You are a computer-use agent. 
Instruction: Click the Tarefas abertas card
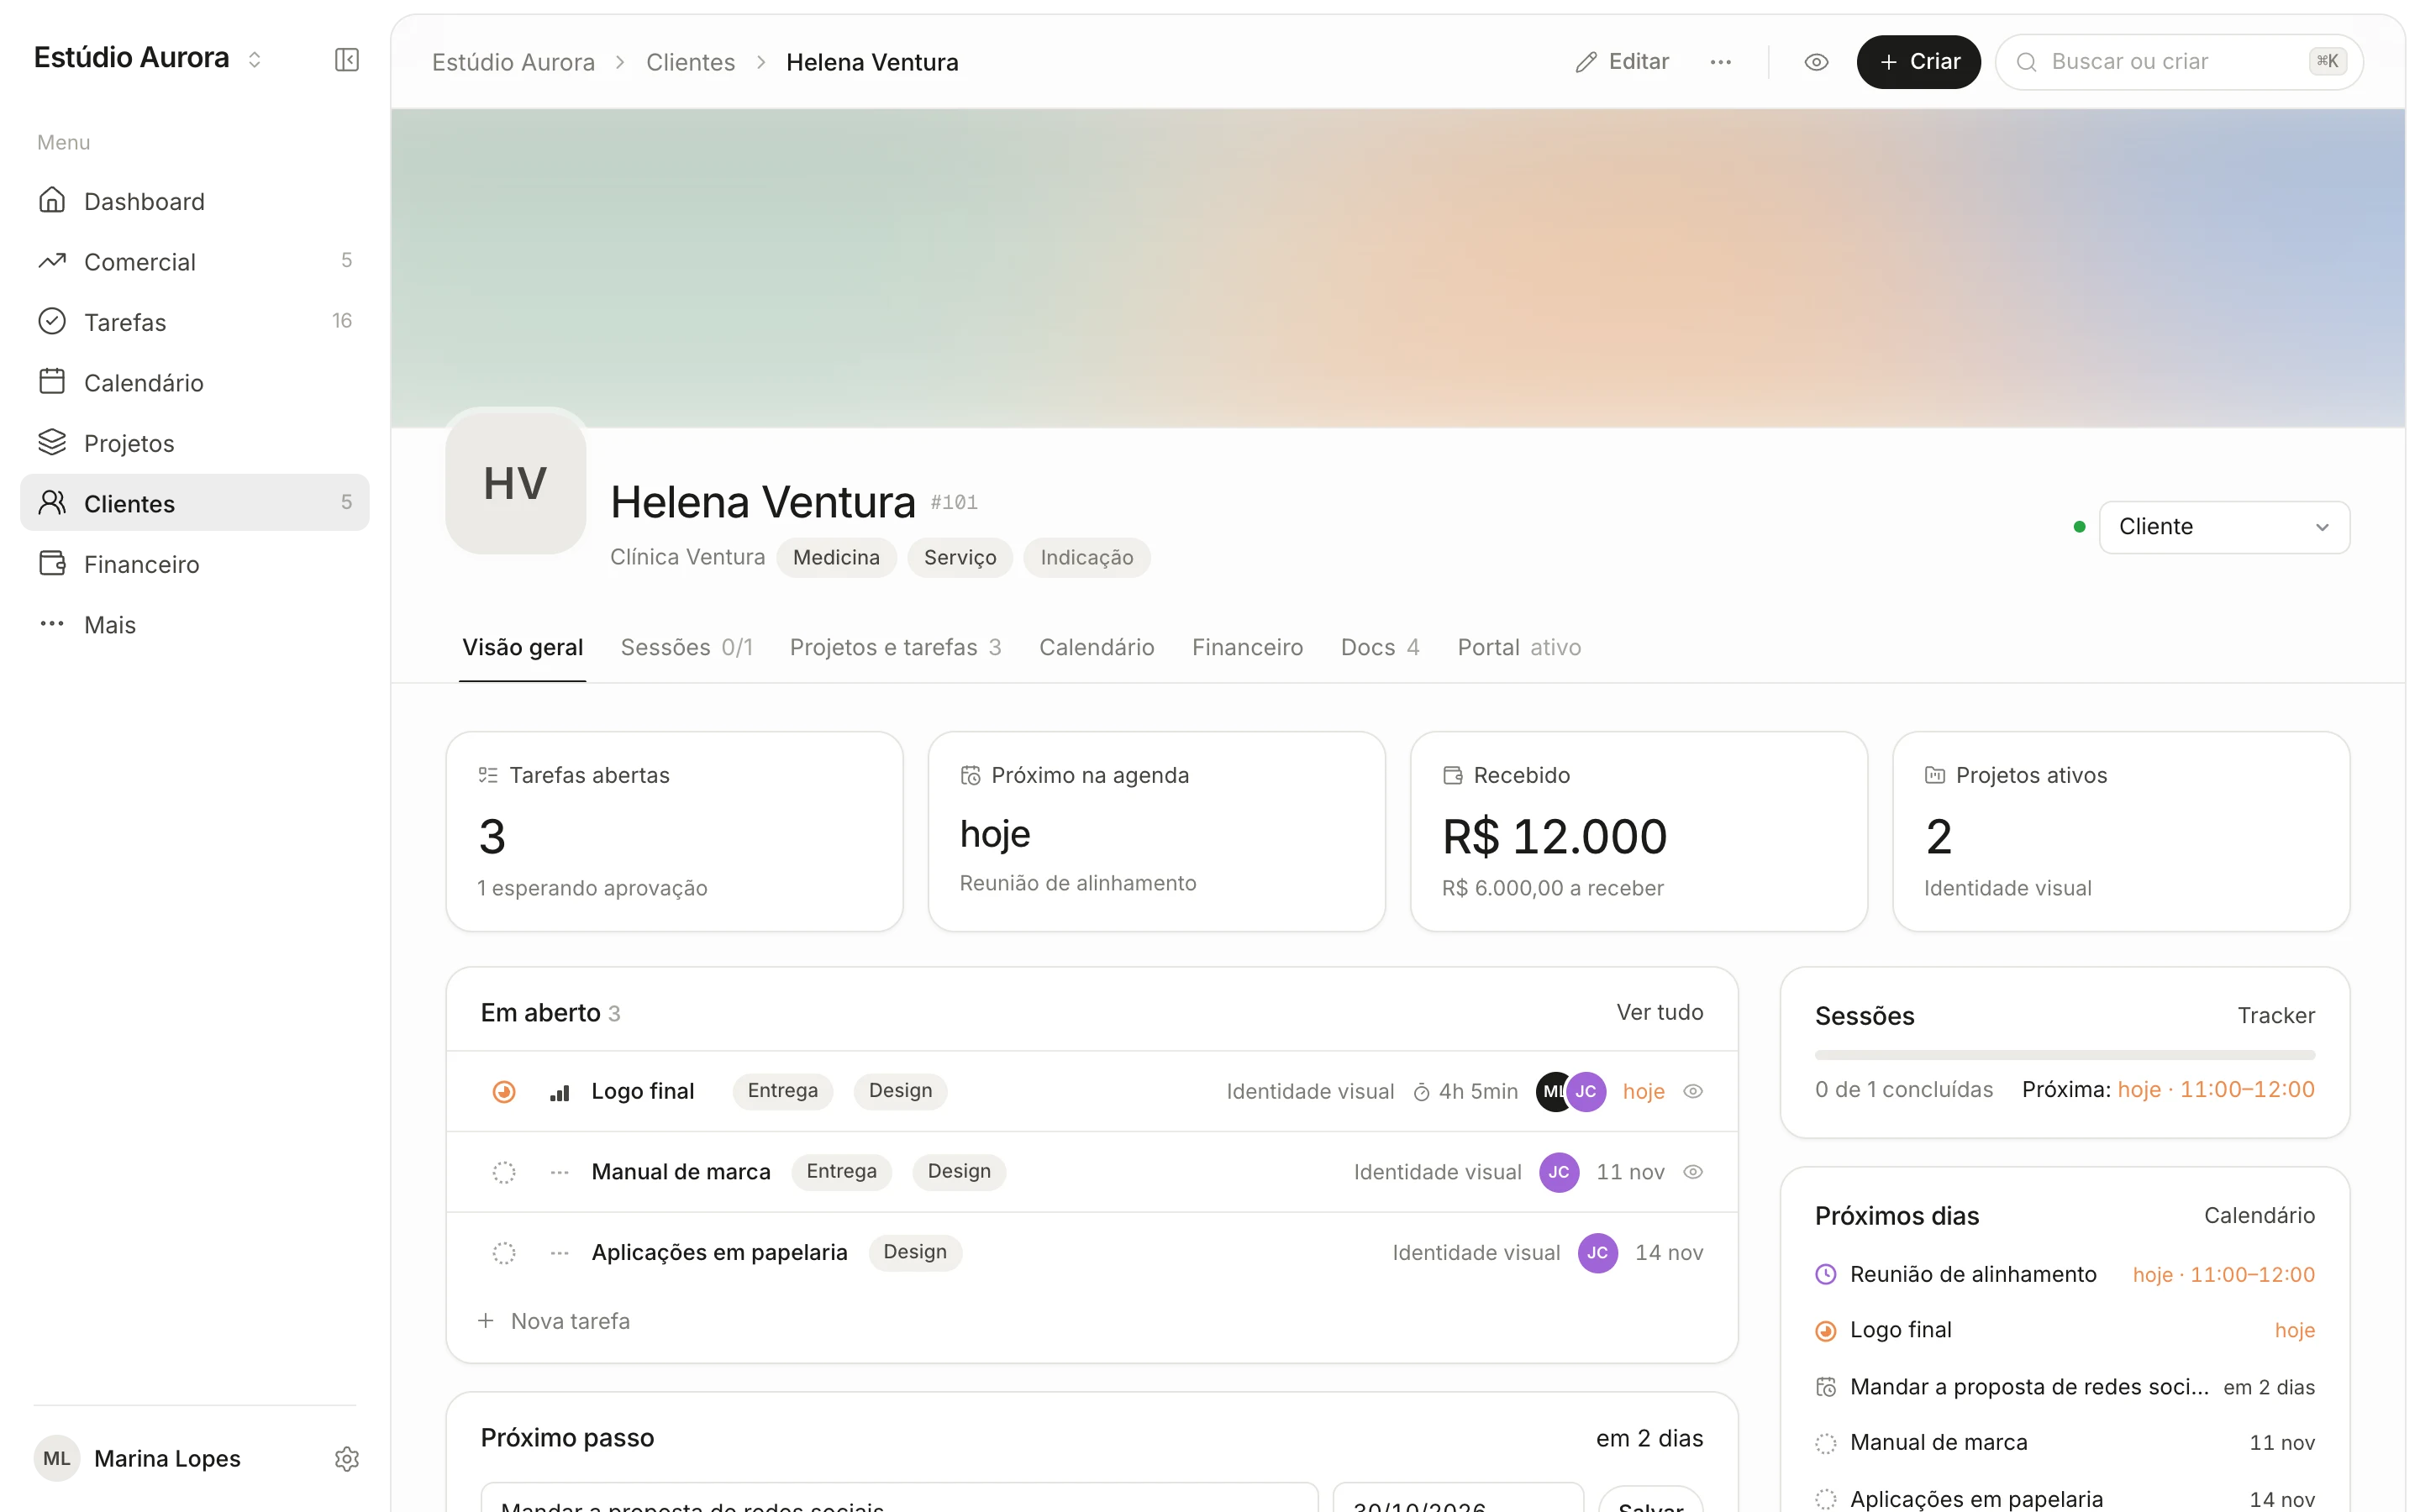coord(674,832)
